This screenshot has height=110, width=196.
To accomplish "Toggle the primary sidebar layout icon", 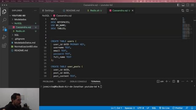I will click(179, 5).
